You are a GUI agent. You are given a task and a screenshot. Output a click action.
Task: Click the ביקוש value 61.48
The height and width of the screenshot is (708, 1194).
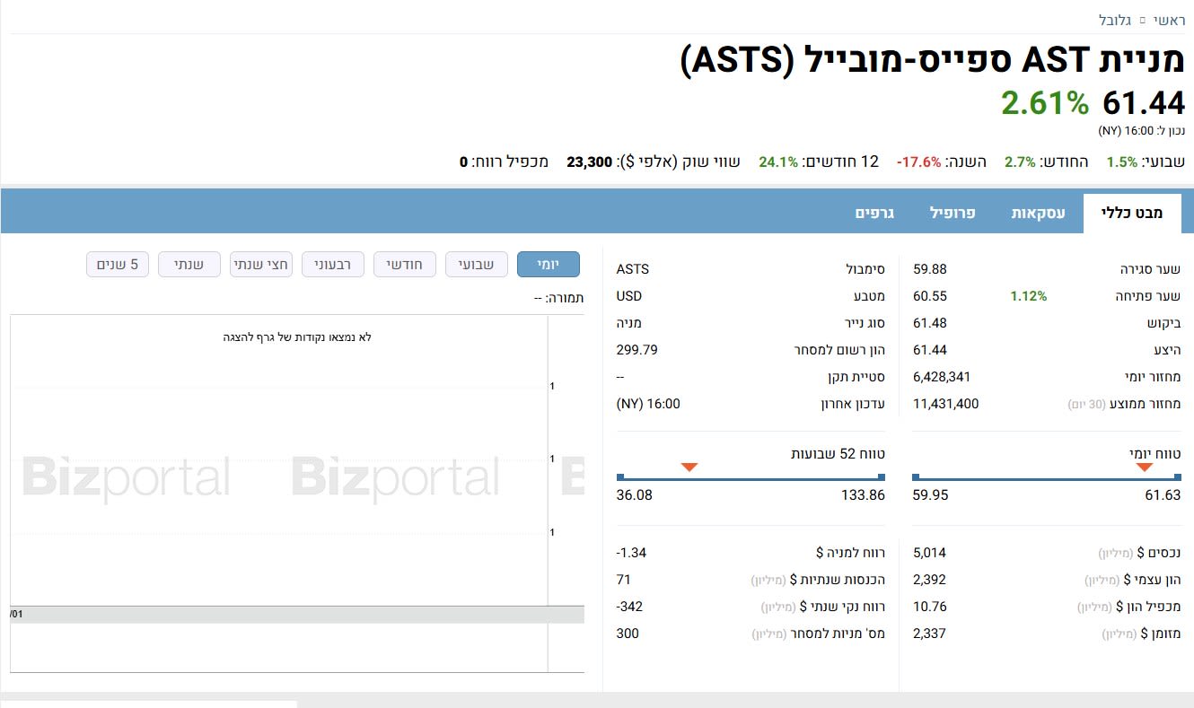(930, 323)
